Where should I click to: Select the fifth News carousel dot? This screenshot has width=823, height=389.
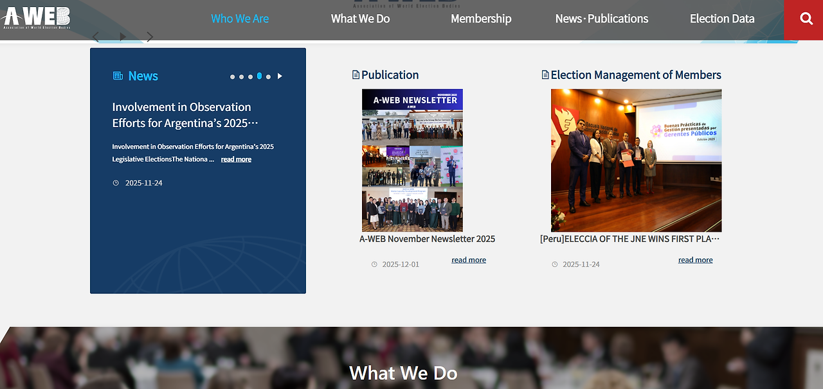tap(268, 76)
